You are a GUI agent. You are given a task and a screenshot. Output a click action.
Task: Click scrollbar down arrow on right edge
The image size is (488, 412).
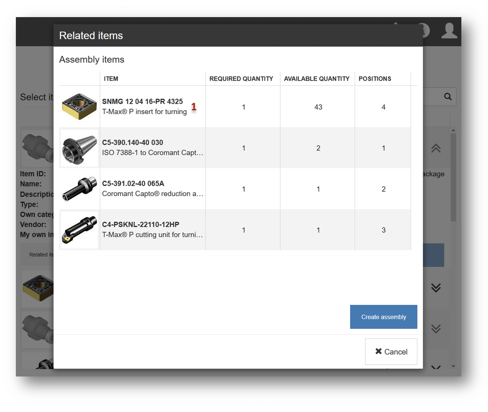tap(453, 366)
